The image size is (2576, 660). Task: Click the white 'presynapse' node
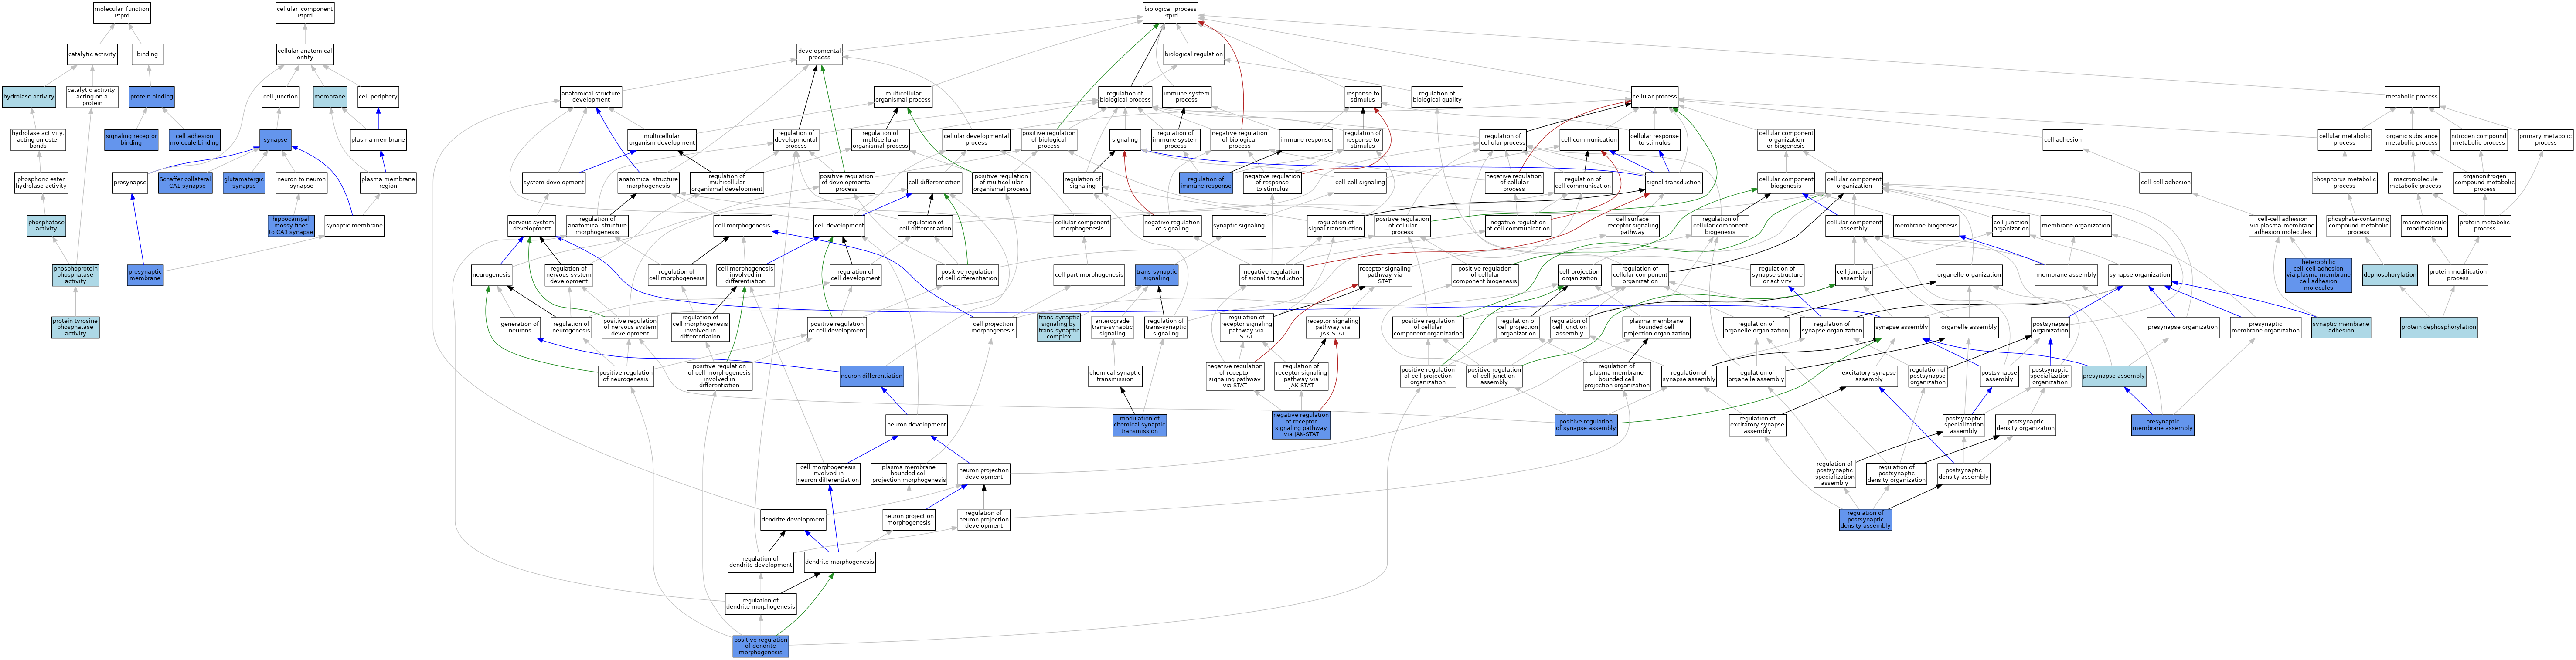tap(130, 183)
